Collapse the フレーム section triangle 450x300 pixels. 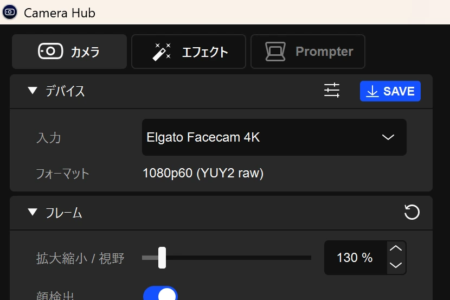[x=33, y=212]
